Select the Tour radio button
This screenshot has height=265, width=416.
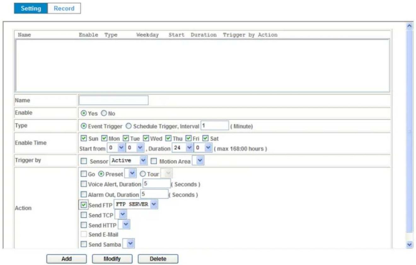pyautogui.click(x=142, y=174)
